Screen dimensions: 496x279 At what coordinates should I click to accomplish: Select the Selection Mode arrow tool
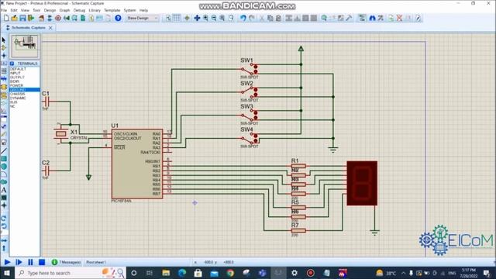[x=4, y=40]
